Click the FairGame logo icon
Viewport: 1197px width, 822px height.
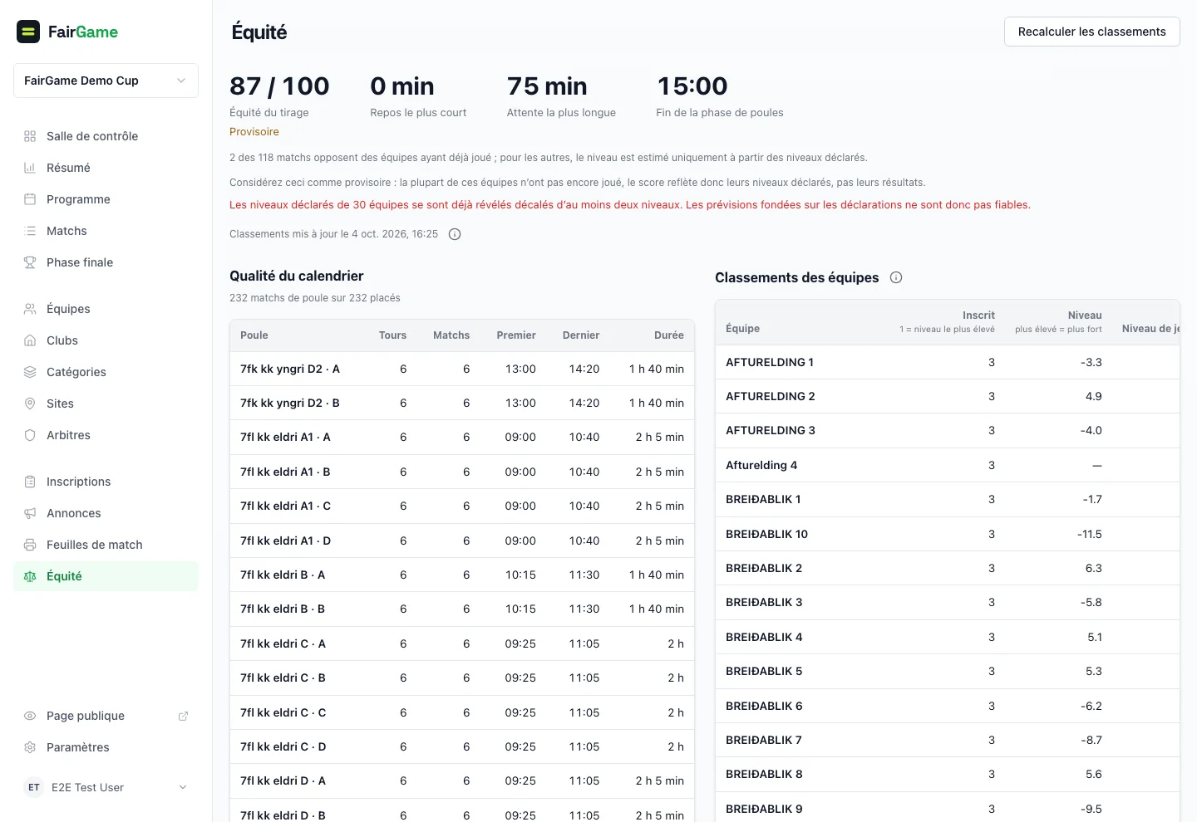click(x=28, y=32)
